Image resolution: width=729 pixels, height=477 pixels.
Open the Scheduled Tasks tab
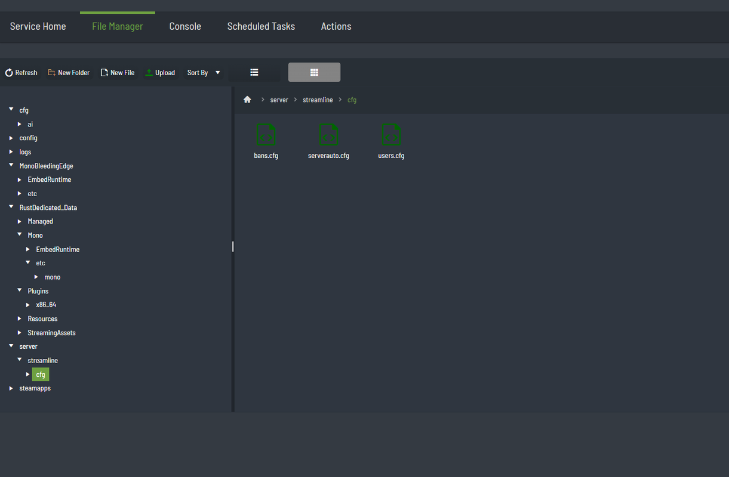[261, 26]
